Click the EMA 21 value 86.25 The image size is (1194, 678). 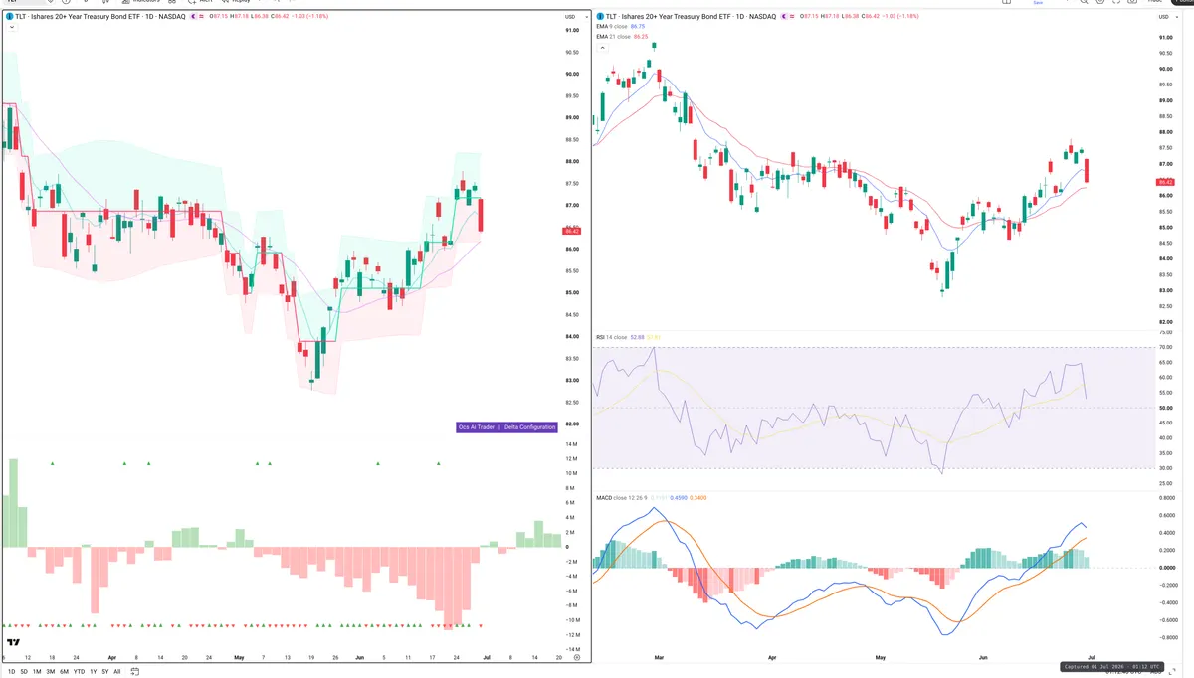click(641, 36)
